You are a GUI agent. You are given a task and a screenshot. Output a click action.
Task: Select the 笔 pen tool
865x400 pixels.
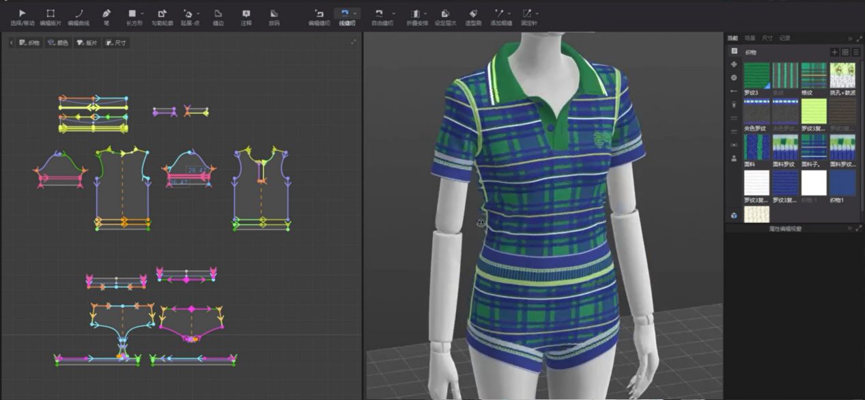[x=106, y=14]
